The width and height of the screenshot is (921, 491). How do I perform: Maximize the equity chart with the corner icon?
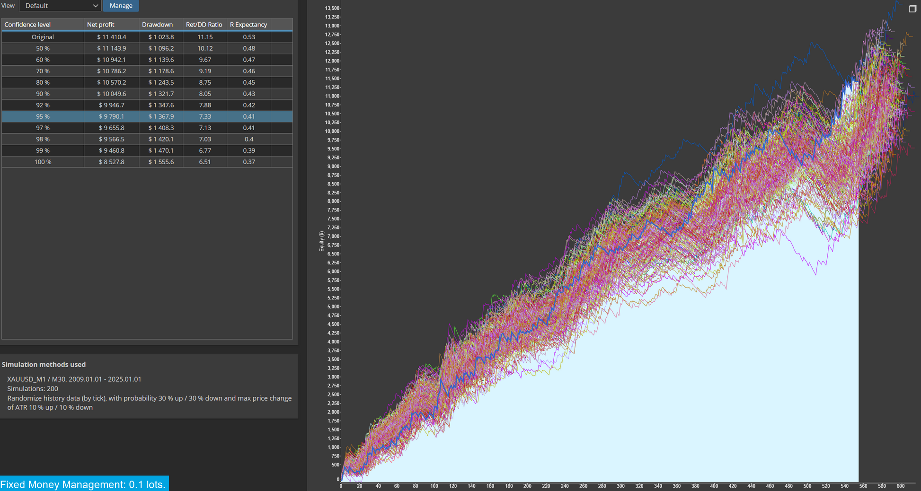click(912, 9)
